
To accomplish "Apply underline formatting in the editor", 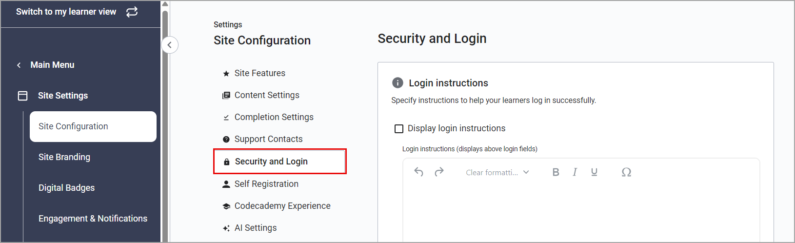I will point(594,172).
